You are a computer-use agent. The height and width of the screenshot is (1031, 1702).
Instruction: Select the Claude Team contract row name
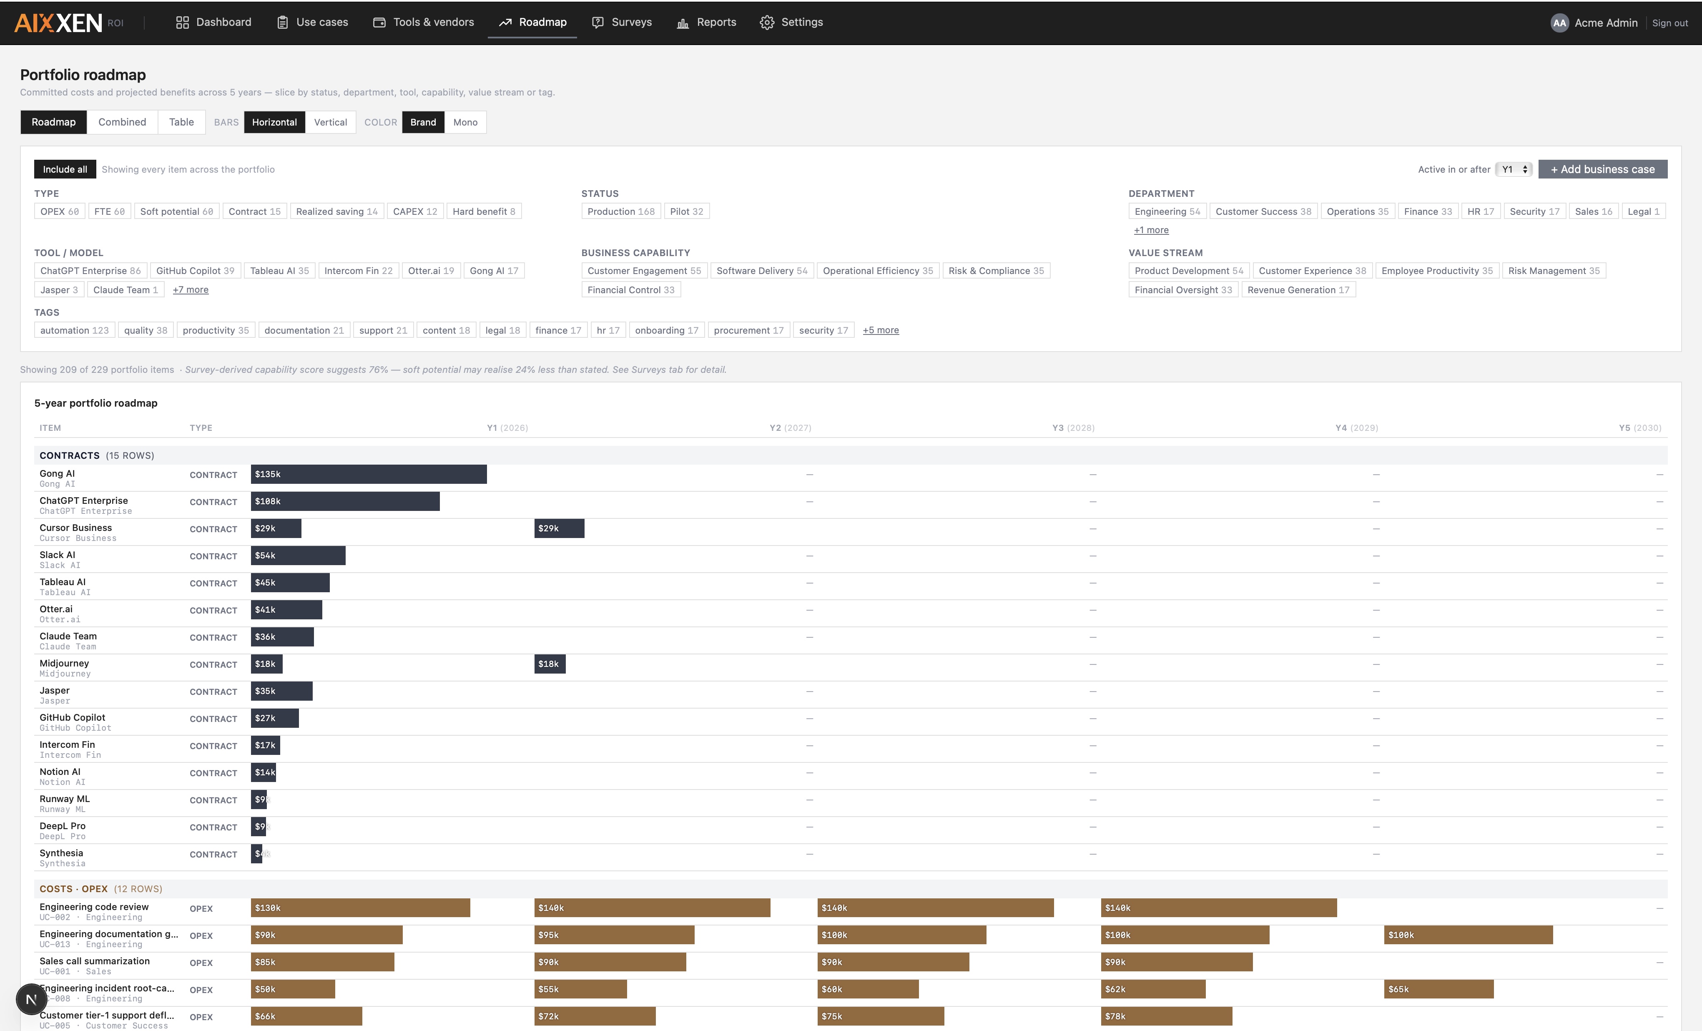click(x=68, y=636)
